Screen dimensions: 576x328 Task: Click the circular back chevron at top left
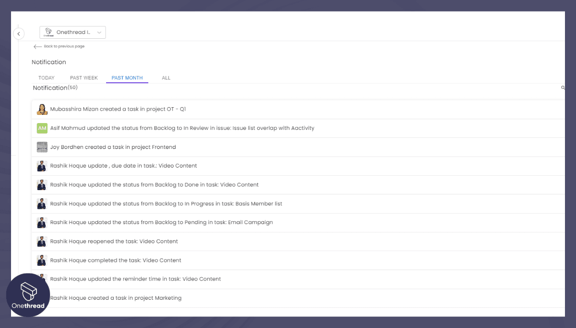[19, 34]
